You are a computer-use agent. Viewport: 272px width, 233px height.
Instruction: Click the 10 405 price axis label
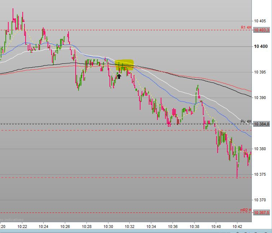pyautogui.click(x=260, y=21)
